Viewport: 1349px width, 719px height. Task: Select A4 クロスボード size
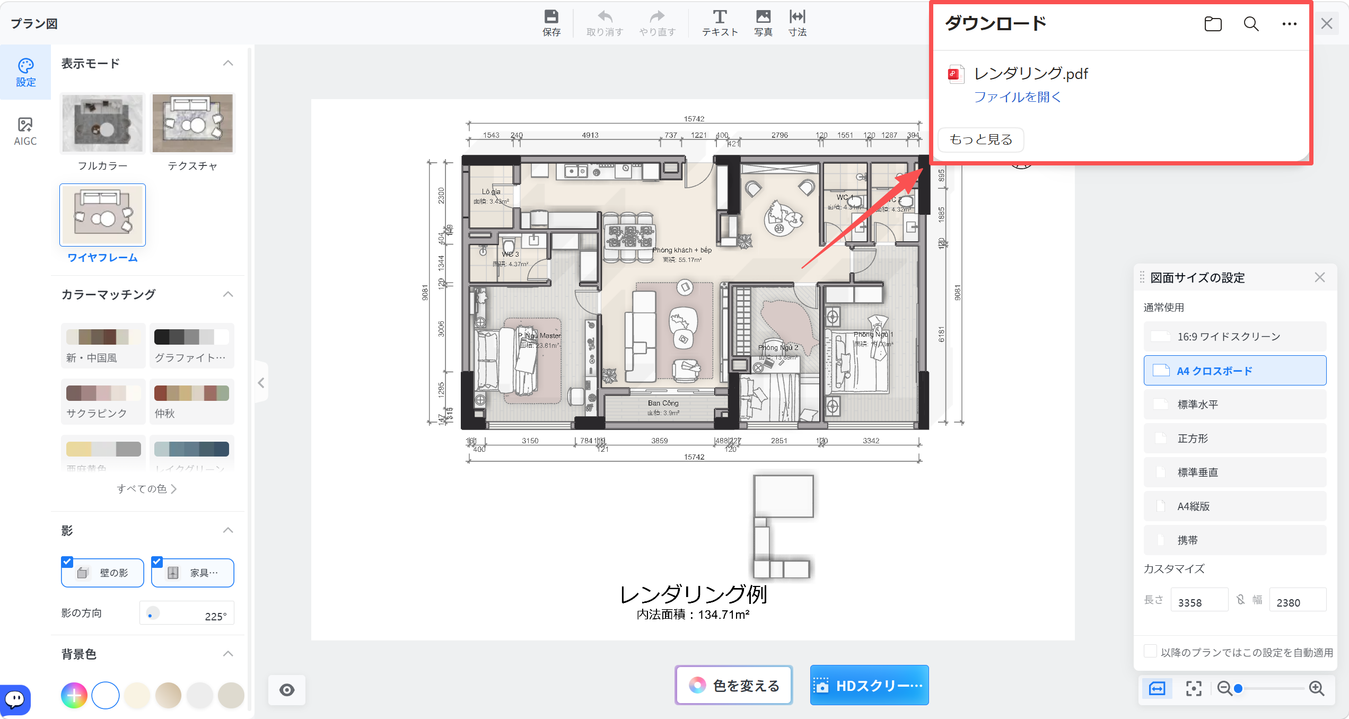click(x=1235, y=371)
